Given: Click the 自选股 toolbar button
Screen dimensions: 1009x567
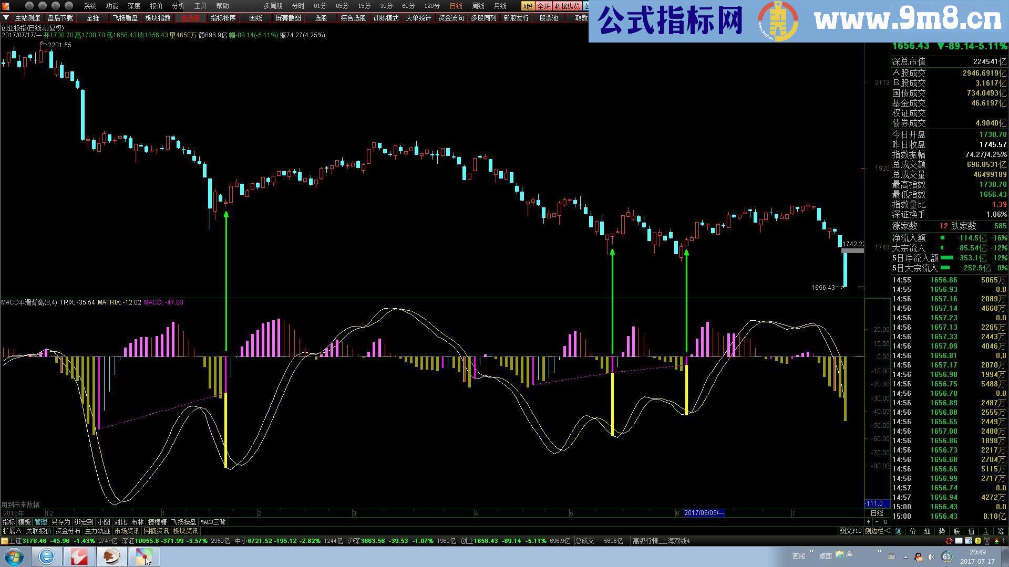Looking at the screenshot, I should (190, 18).
